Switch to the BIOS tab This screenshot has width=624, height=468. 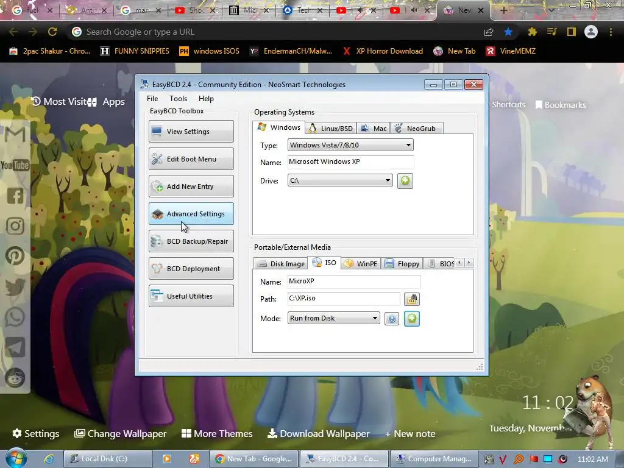click(440, 264)
